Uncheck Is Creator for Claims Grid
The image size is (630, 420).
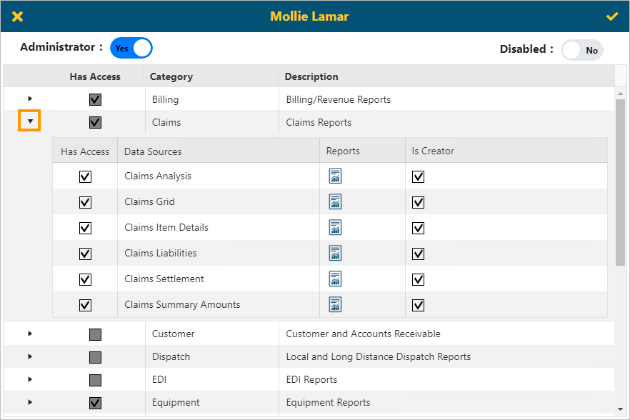[418, 201]
